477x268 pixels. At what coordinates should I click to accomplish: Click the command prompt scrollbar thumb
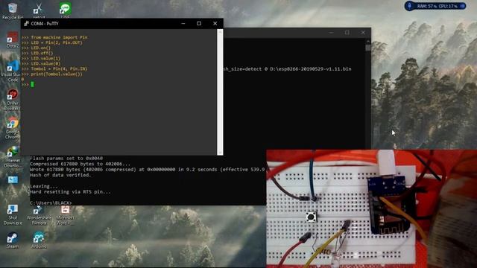[368, 48]
